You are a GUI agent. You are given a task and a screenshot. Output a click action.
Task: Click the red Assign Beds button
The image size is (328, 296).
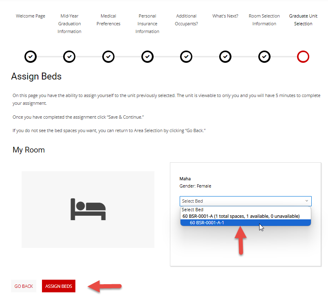59,286
